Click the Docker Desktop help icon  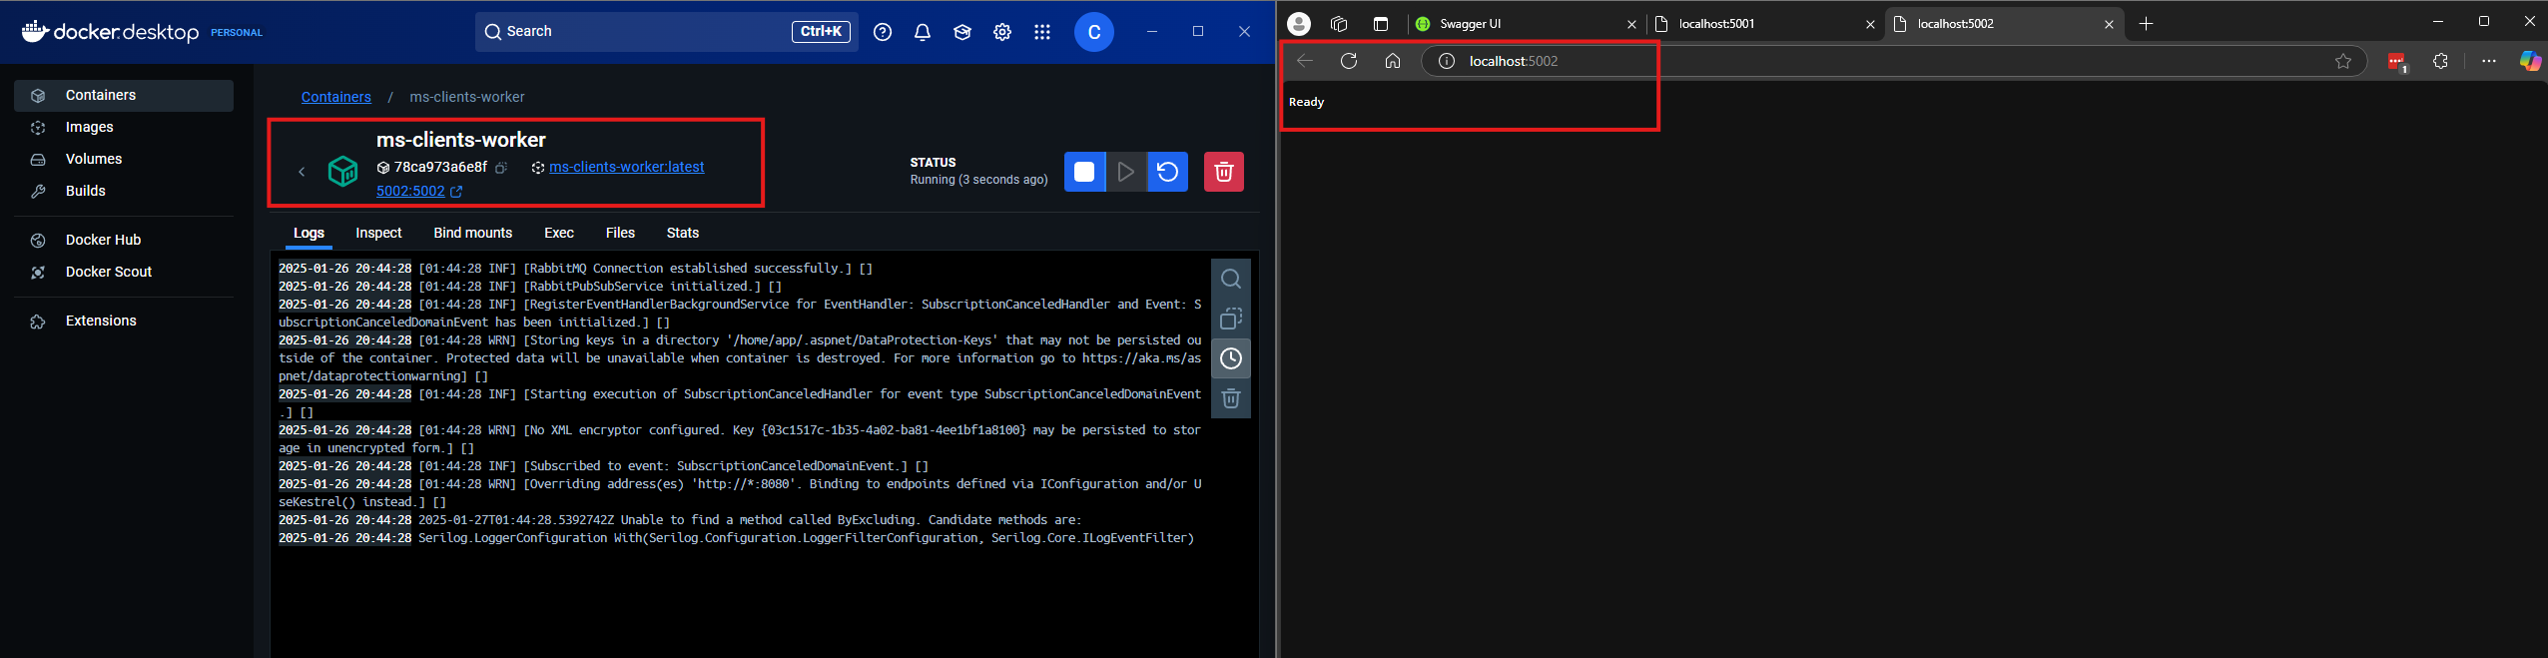coord(883,32)
